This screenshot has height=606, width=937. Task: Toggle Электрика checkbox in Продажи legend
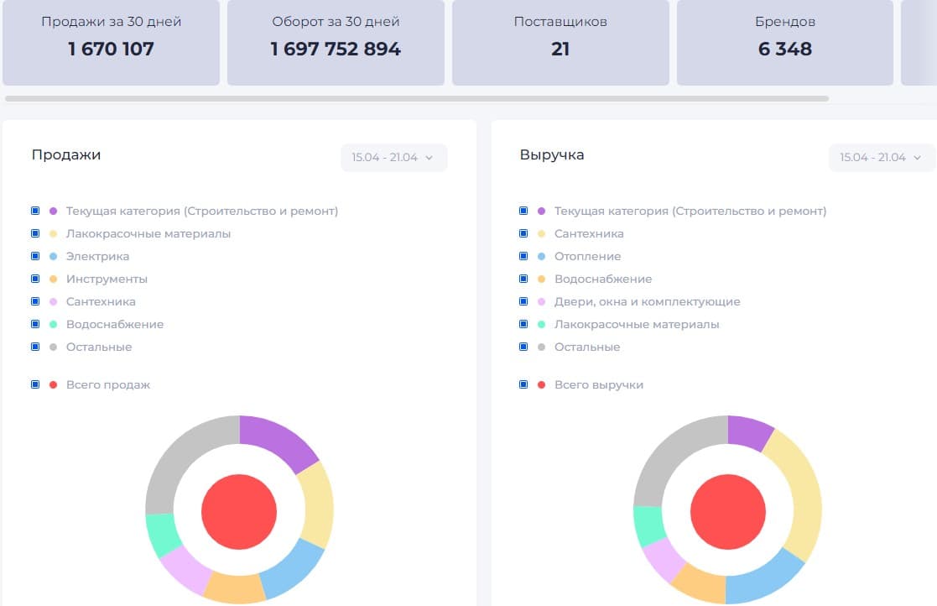pyautogui.click(x=35, y=256)
